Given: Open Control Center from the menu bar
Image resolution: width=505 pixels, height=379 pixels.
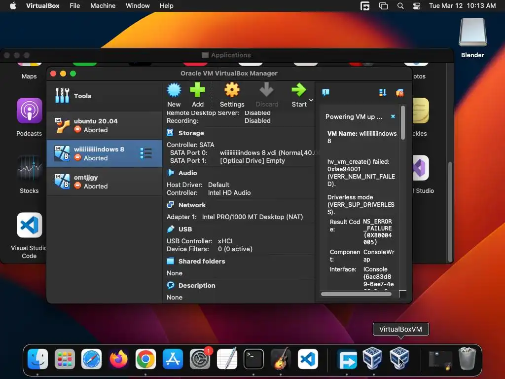Looking at the screenshot, I should (x=416, y=6).
